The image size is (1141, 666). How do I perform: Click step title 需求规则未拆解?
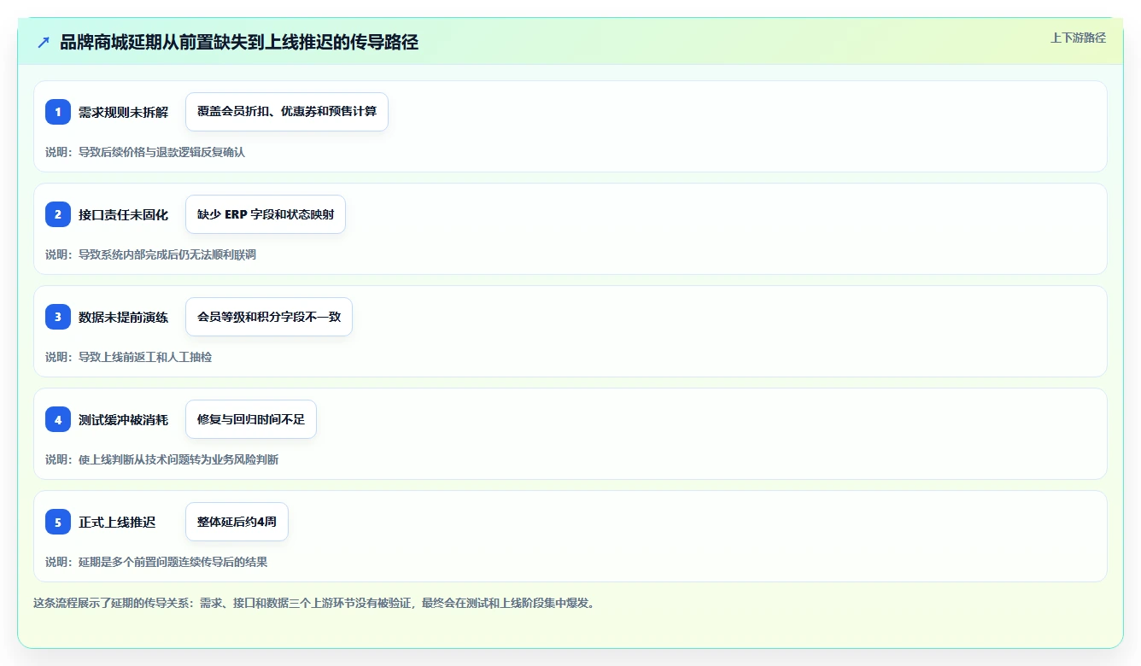[124, 112]
